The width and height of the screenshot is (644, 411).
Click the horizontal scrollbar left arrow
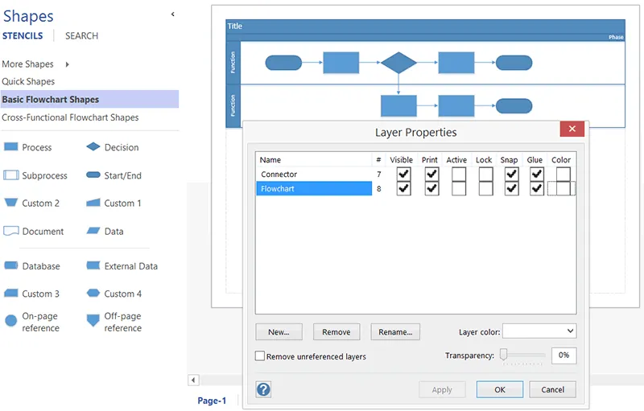click(193, 380)
